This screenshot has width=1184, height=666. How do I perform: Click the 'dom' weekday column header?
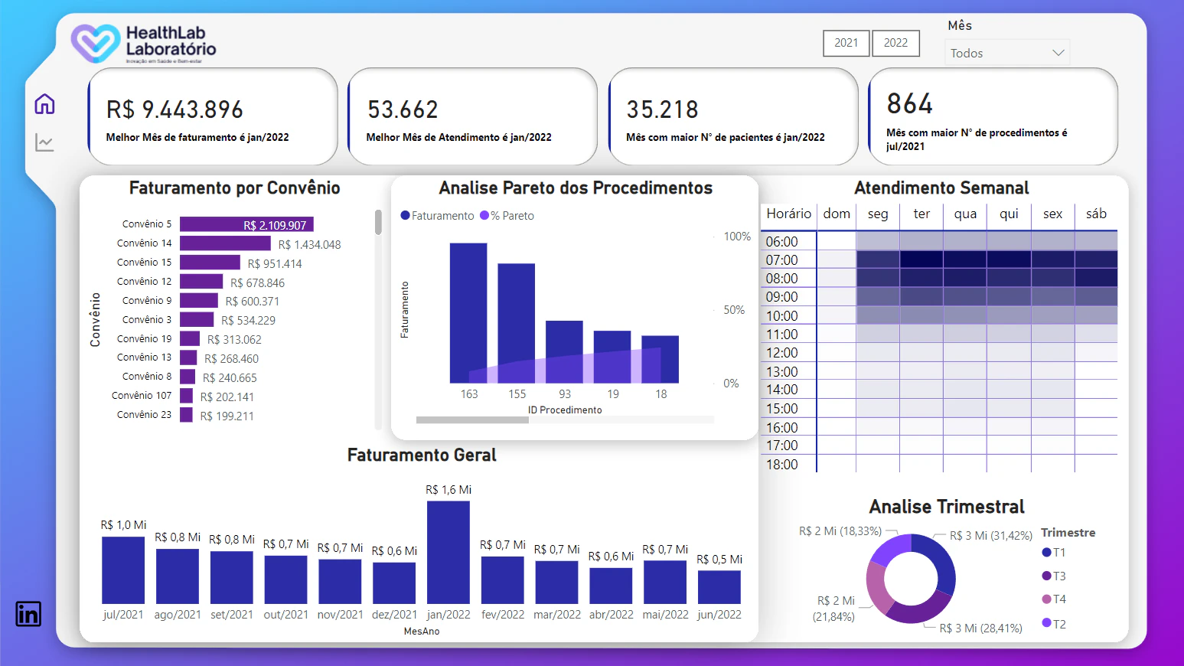pos(837,214)
